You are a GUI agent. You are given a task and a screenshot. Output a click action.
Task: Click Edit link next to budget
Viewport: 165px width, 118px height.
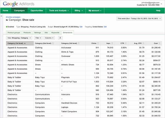[x=81, y=27]
